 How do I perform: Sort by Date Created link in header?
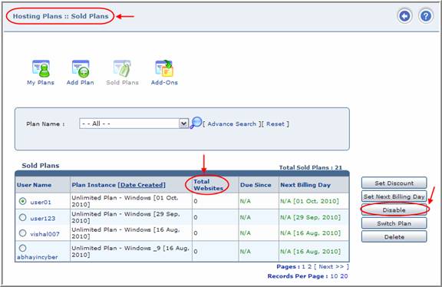tap(141, 185)
